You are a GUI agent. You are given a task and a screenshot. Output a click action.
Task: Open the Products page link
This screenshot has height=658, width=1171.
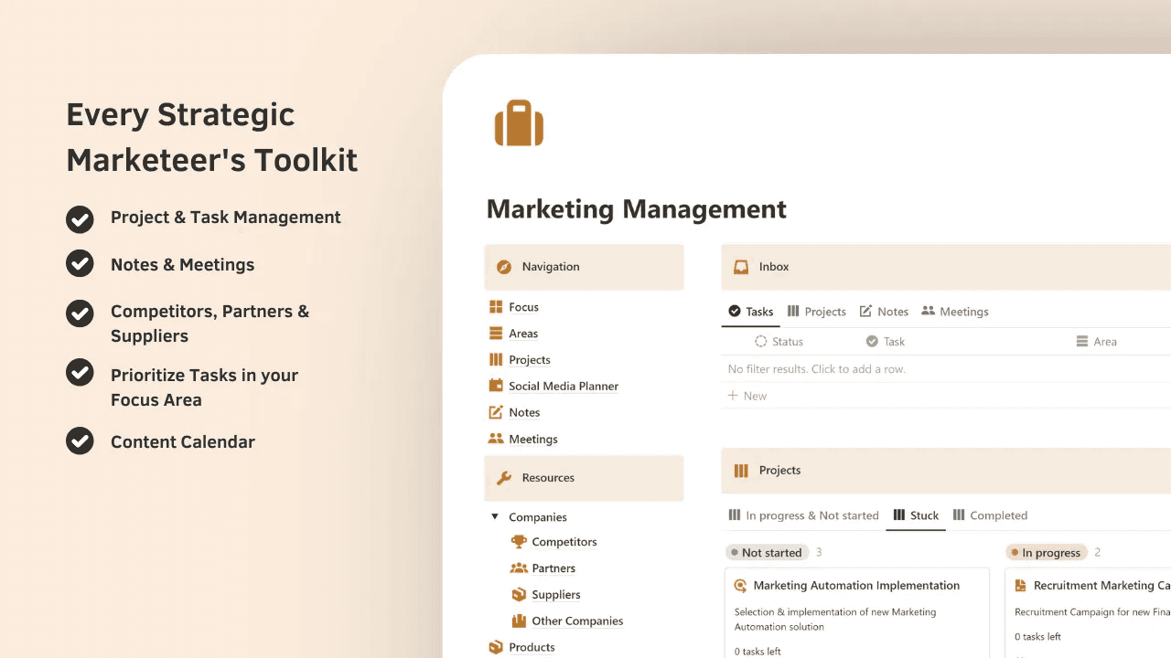532,648
